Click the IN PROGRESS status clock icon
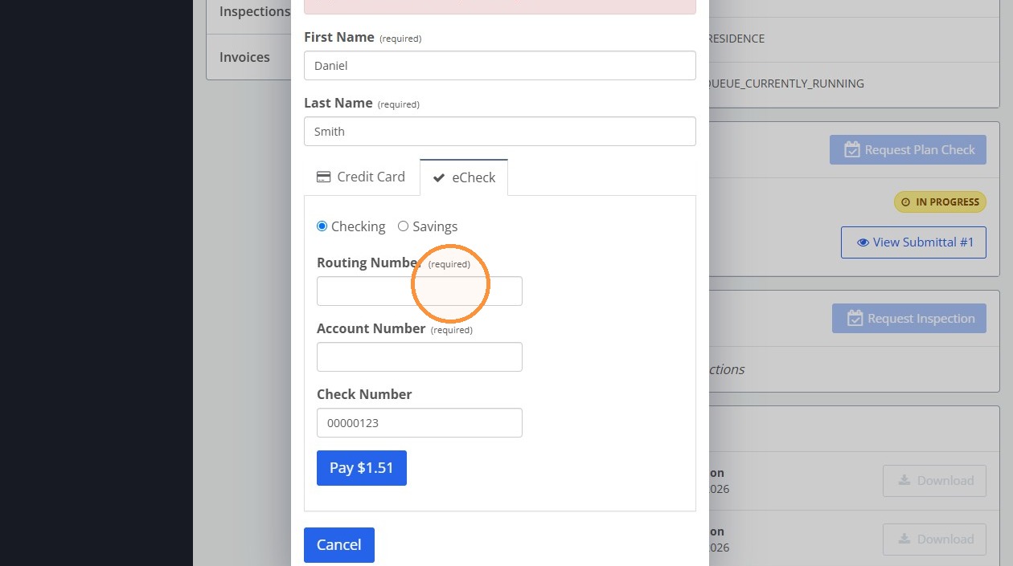1013x566 pixels. click(906, 202)
